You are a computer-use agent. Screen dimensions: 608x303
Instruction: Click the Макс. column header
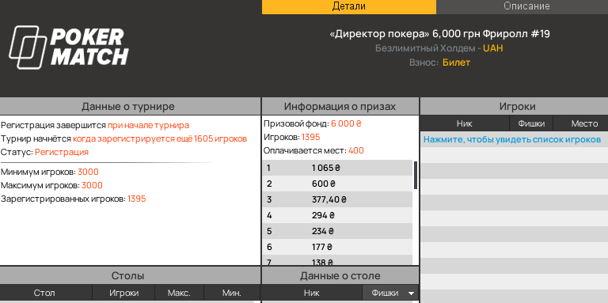click(x=179, y=293)
